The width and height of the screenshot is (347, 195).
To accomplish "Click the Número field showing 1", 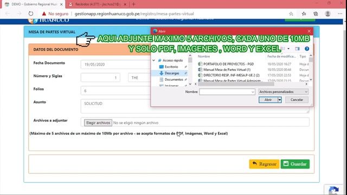I will pos(100,77).
